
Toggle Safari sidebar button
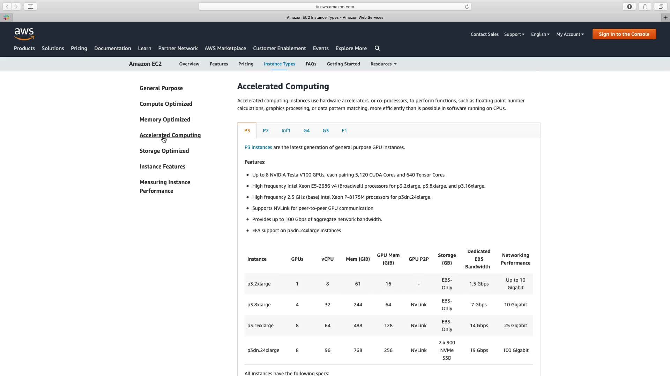click(30, 7)
